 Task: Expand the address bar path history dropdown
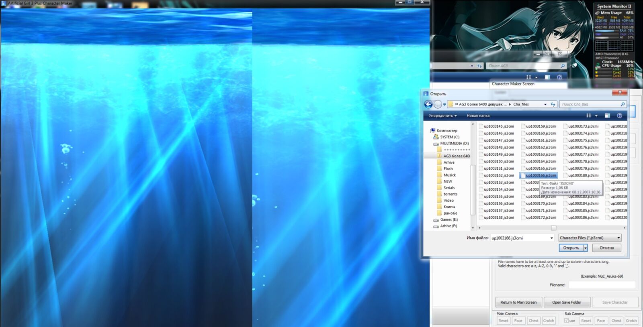545,104
